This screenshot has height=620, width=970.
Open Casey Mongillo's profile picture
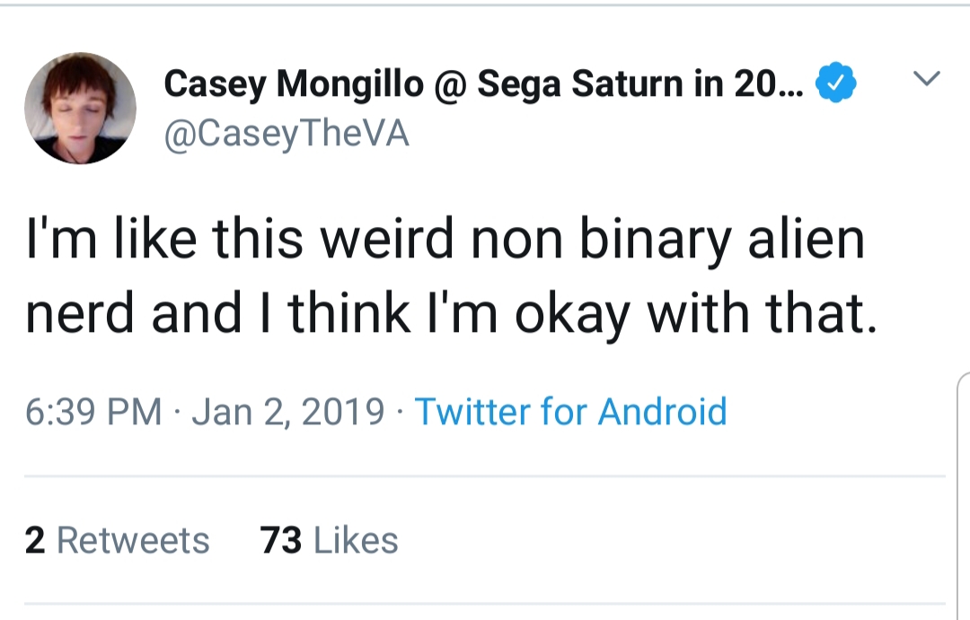pyautogui.click(x=81, y=109)
